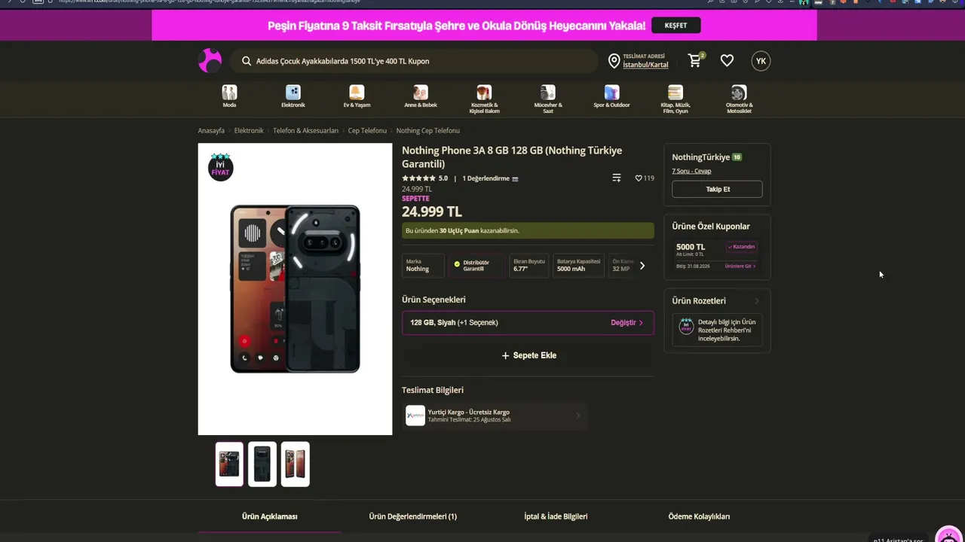Open the 128 GB, Siyah option selector

click(528, 323)
